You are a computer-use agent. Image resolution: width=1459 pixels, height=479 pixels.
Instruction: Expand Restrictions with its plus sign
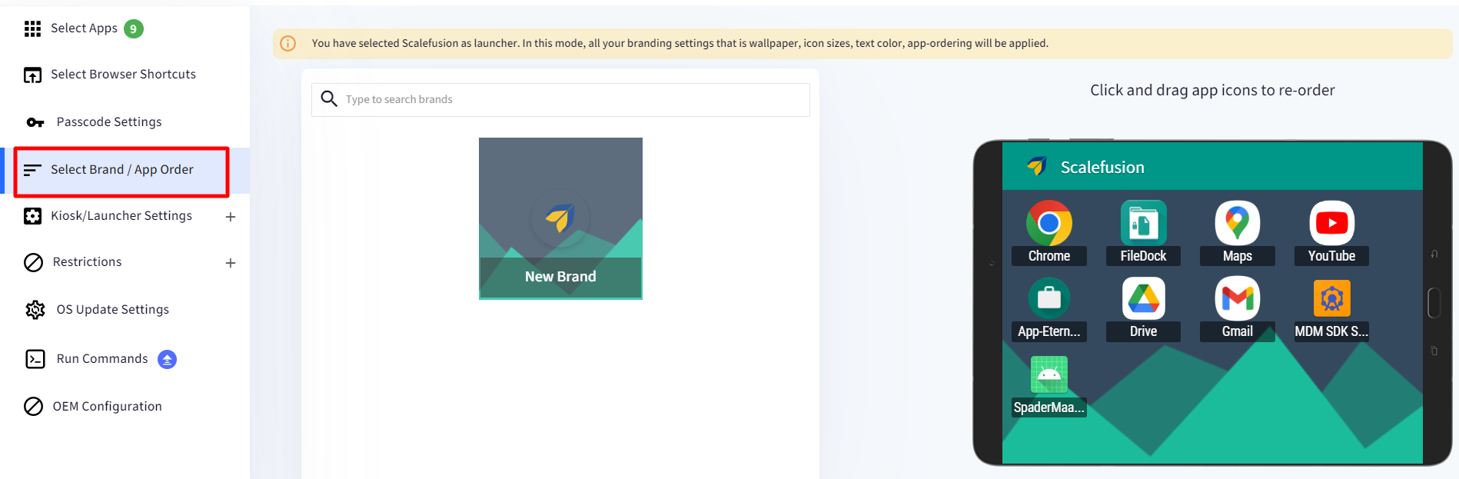click(x=231, y=263)
